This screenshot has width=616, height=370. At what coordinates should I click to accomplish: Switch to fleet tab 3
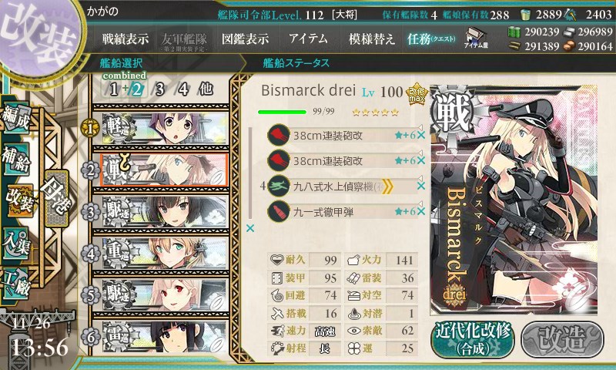pos(159,89)
